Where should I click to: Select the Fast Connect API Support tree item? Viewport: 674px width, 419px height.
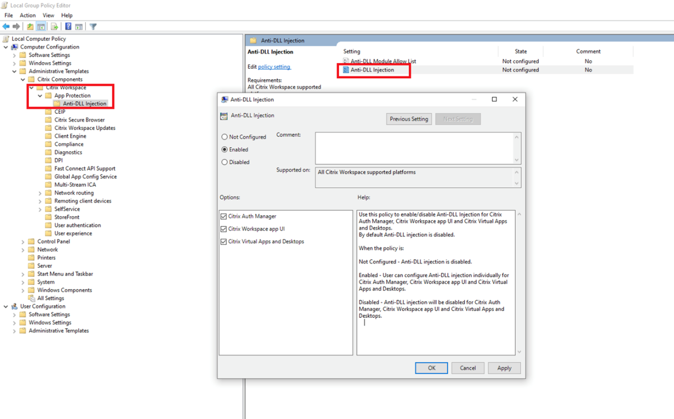(85, 169)
